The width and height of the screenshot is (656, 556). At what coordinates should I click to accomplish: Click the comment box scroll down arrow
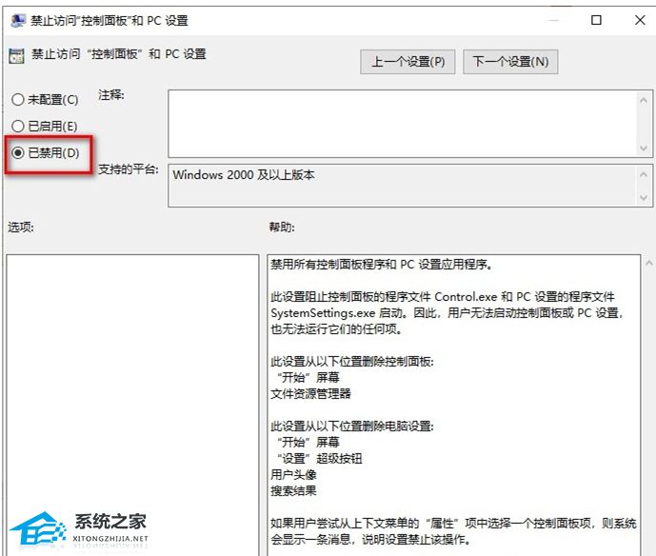coord(644,149)
